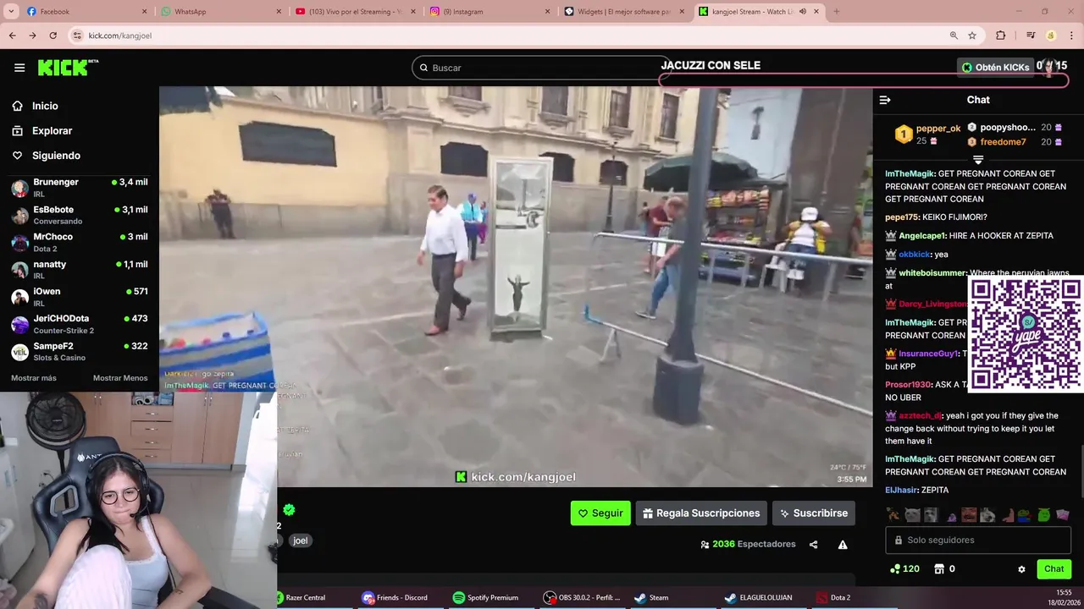Image resolution: width=1084 pixels, height=609 pixels.
Task: Click the Solo seguidores chat input
Action: click(978, 540)
